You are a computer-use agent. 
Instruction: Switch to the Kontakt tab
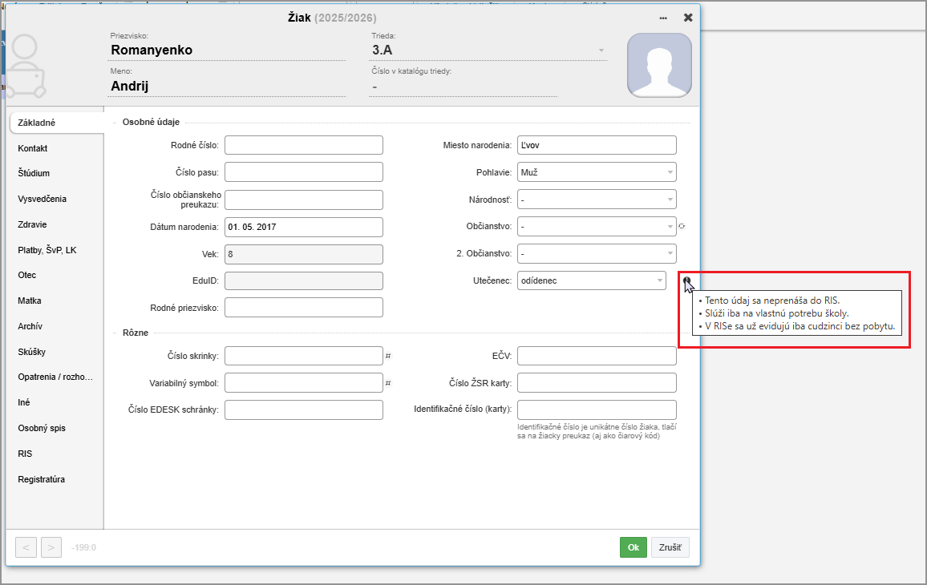[x=33, y=148]
